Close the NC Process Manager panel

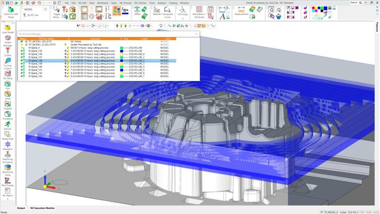(197, 34)
